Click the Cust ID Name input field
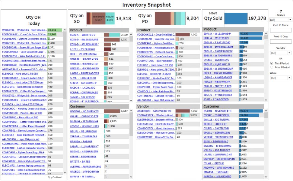This screenshot has height=181, width=293. (x=281, y=30)
